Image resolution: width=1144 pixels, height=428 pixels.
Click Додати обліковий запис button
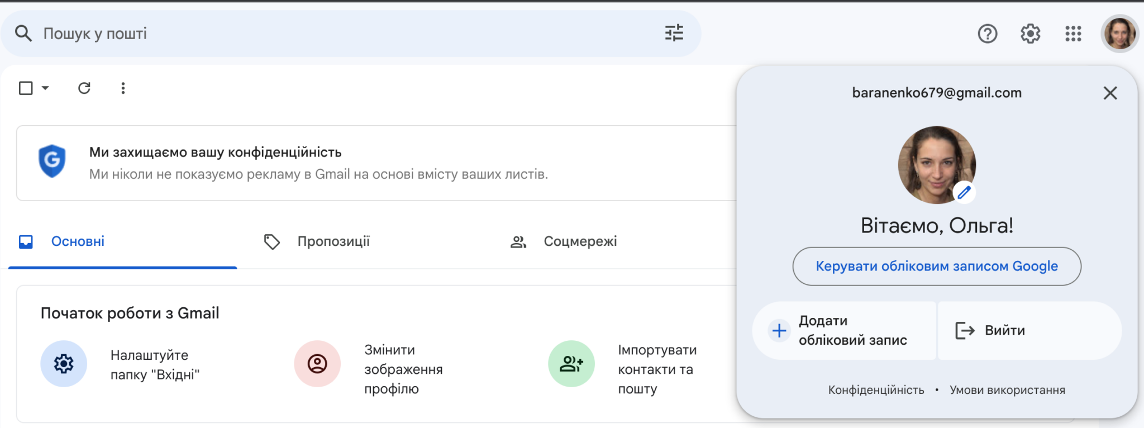click(844, 331)
